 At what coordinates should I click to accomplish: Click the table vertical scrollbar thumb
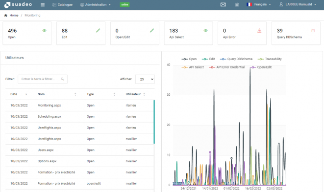pyautogui.click(x=154, y=122)
